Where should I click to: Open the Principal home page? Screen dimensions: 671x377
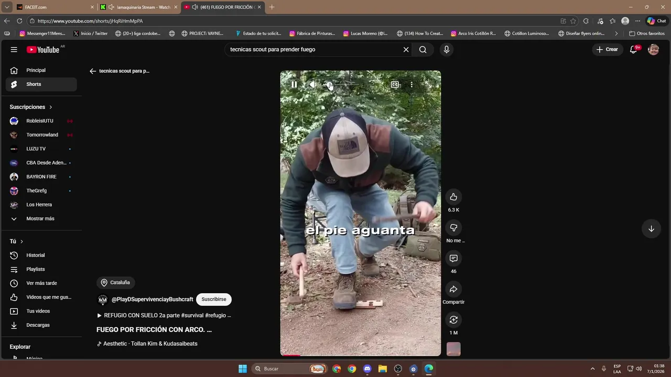coord(41,70)
